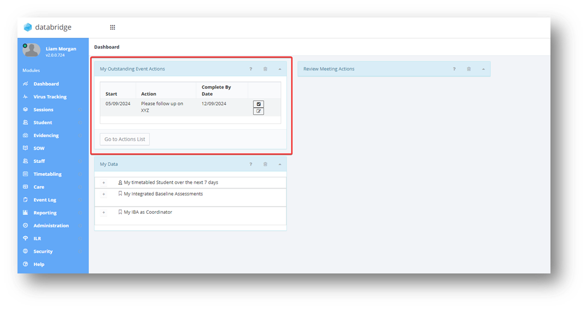Click the Timetabling calendar icon
586x309 pixels.
pos(25,174)
